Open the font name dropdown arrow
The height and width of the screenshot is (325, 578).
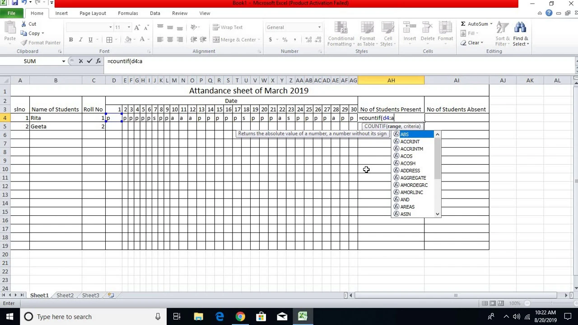(x=110, y=27)
